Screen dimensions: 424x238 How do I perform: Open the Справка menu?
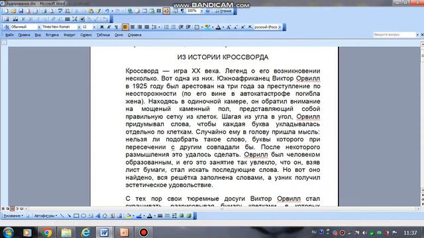[x=134, y=35]
